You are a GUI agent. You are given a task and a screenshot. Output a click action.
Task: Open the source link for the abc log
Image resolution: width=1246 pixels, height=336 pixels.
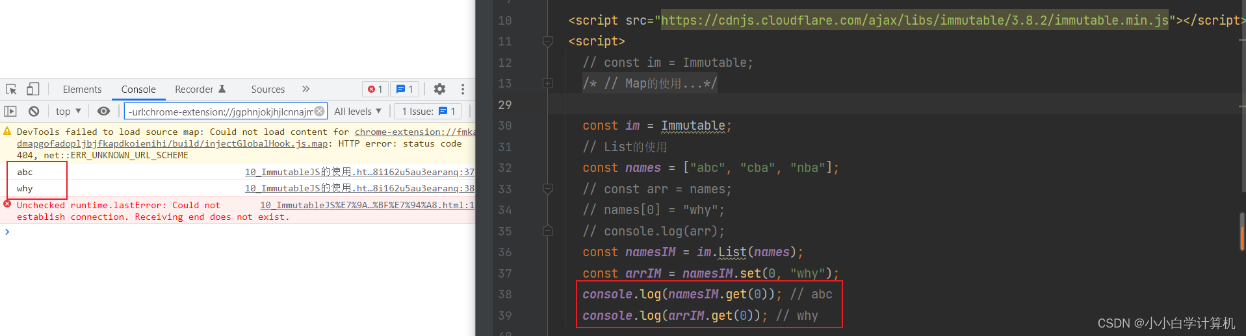pyautogui.click(x=359, y=172)
